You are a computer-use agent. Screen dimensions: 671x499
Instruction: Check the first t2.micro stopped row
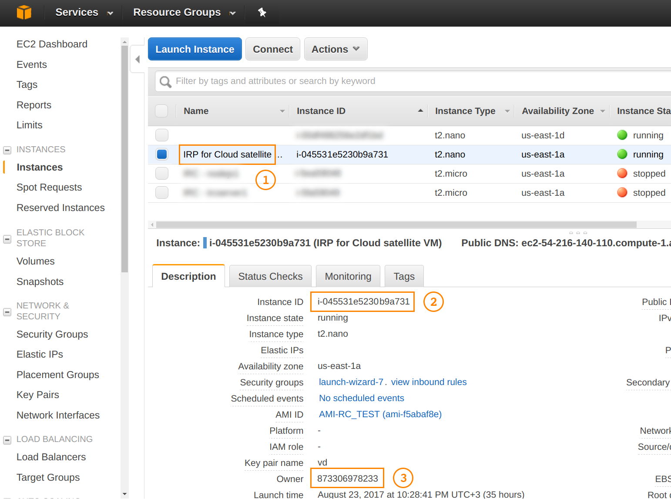(162, 174)
